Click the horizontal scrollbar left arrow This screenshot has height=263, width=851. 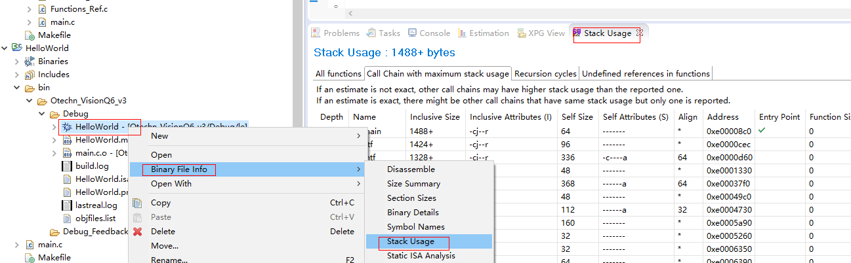pos(351,13)
